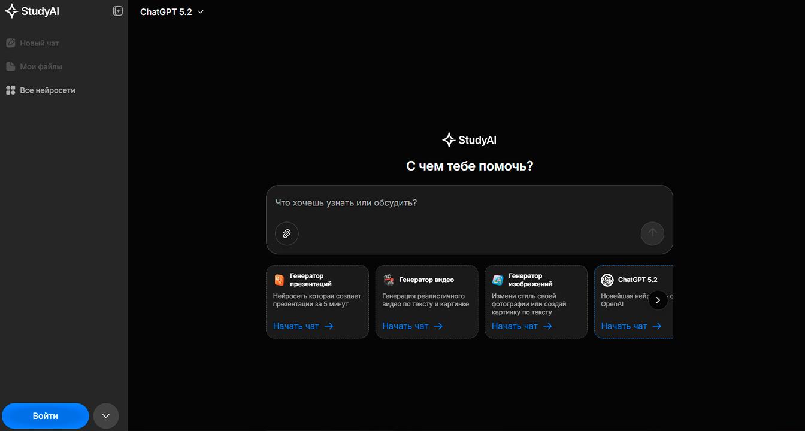Open Новый чат in the sidebar

pyautogui.click(x=40, y=43)
